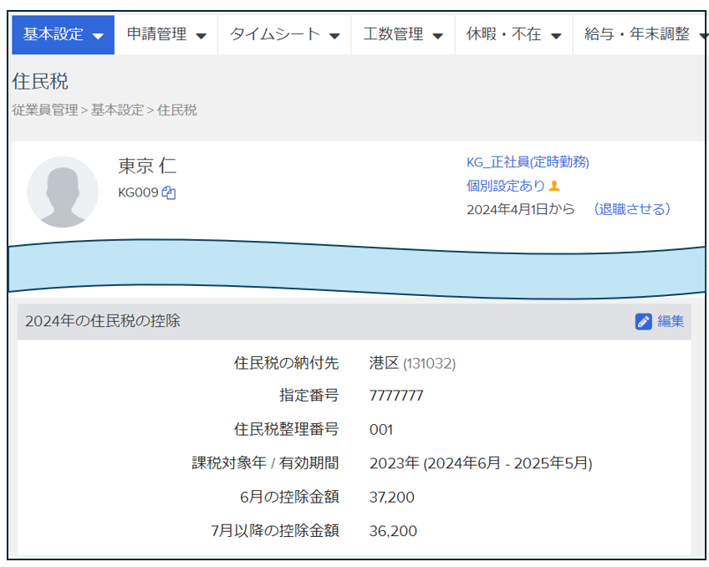Select the 2024年の住民税の控除 section title
709x567 pixels.
click(x=103, y=321)
